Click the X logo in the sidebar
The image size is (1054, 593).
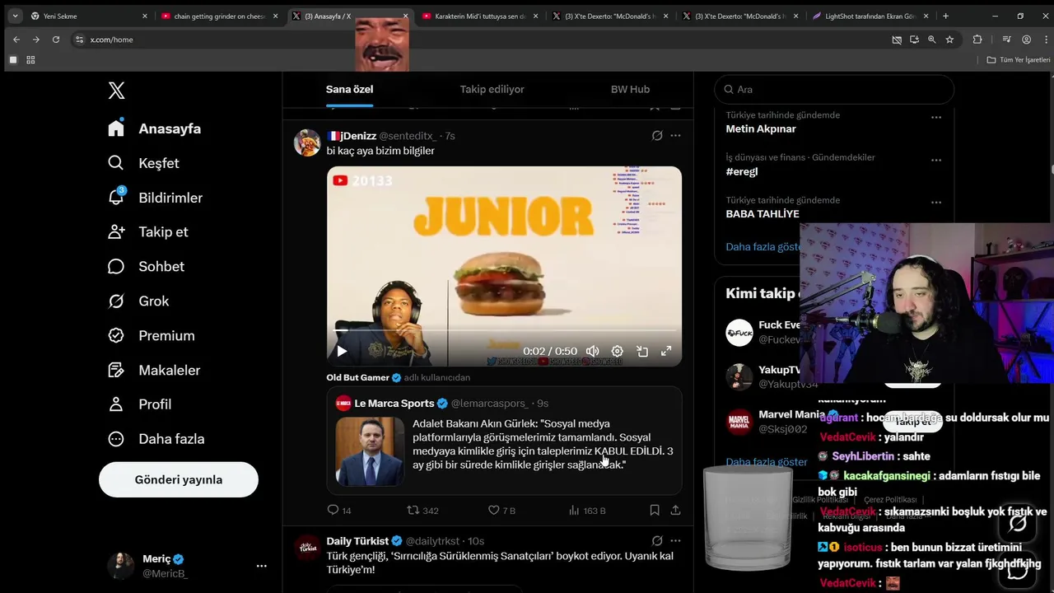click(x=117, y=91)
